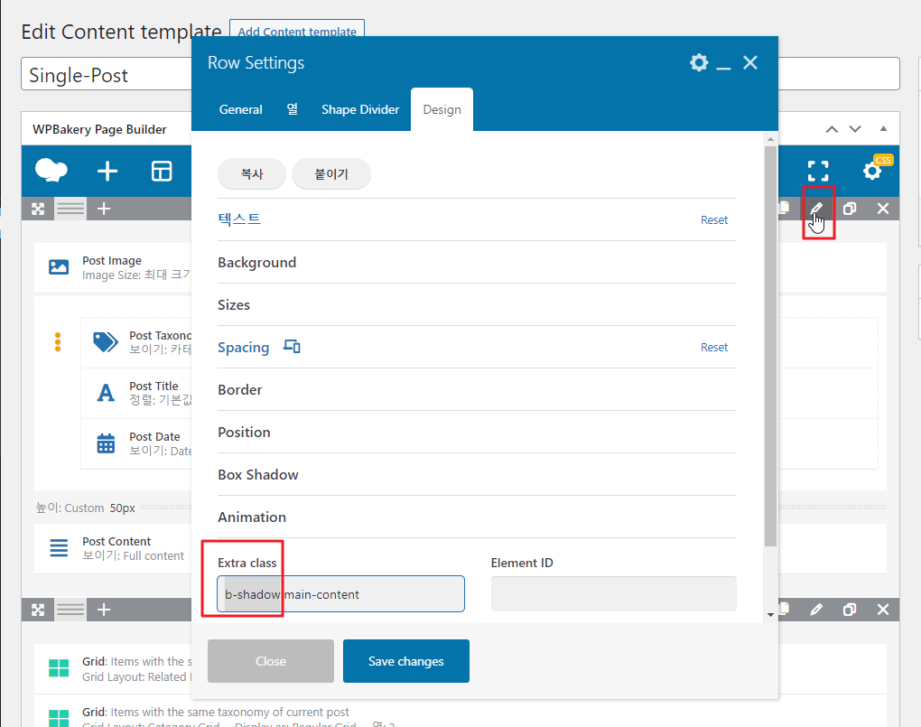Expand the Sizes section
Screen dimensions: 921x727
477,304
